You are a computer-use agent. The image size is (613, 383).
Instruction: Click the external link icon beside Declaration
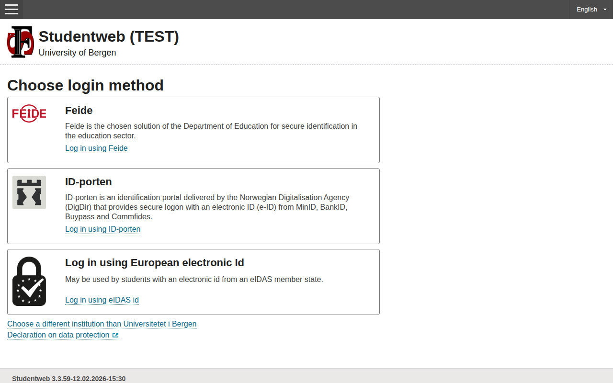(x=115, y=335)
